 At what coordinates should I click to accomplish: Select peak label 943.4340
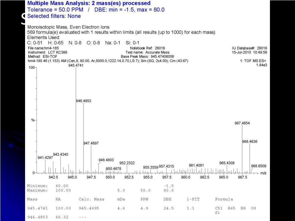tap(60, 155)
